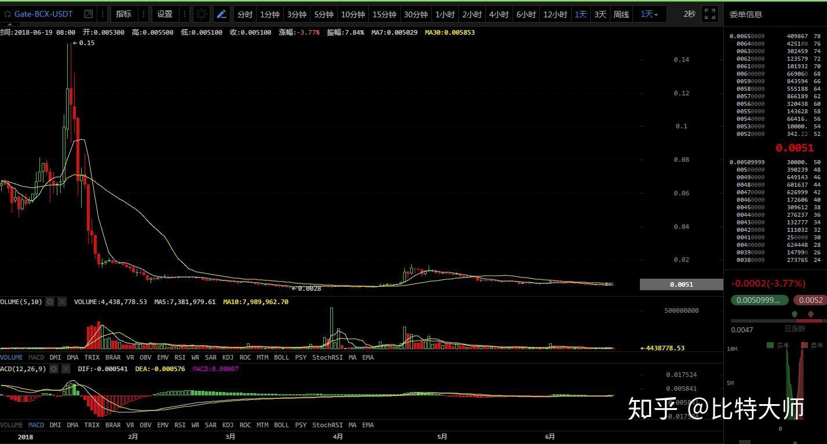Close the VOLUME indicator panel

click(x=62, y=302)
